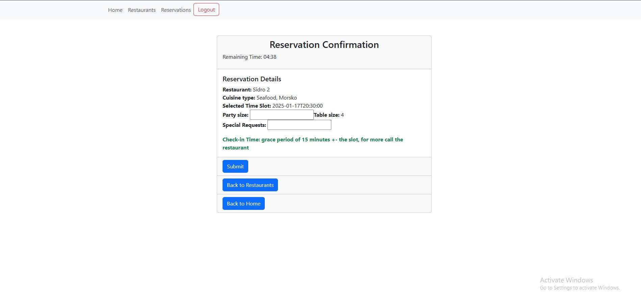Click the Party size label
This screenshot has width=641, height=304.
[x=235, y=115]
